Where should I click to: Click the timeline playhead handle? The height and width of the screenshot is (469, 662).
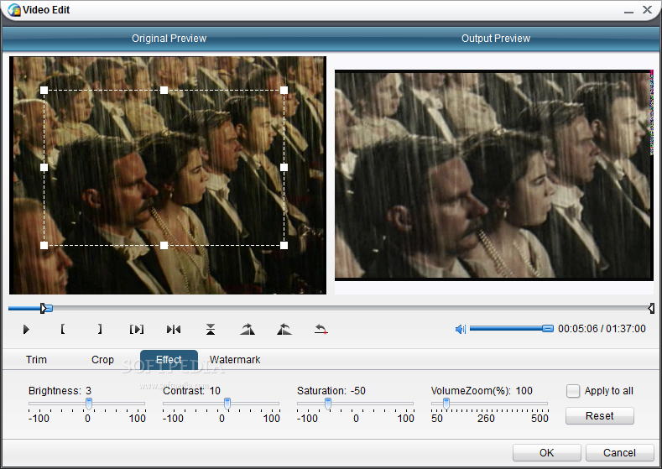pos(48,309)
